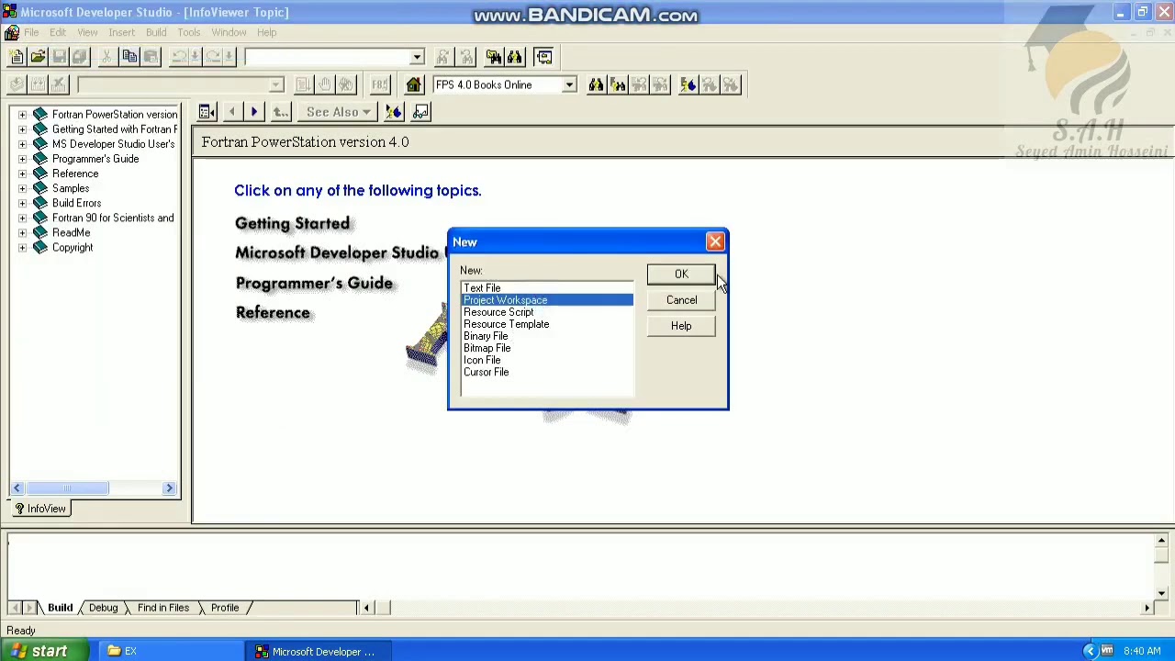1175x661 pixels.
Task: Click Help in the New dialog
Action: tap(681, 326)
